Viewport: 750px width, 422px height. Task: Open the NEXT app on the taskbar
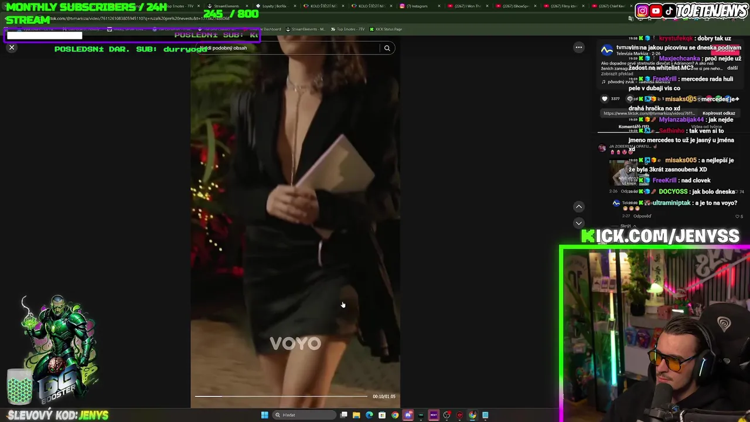pos(434,415)
